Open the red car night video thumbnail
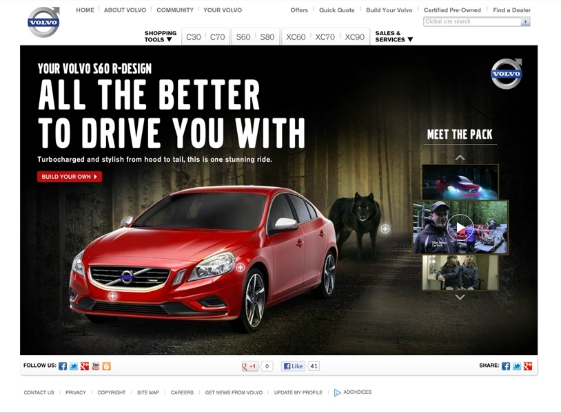This screenshot has width=561, height=413. point(460,182)
